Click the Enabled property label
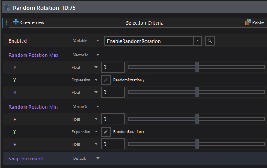267x168 pixels. 18,41
